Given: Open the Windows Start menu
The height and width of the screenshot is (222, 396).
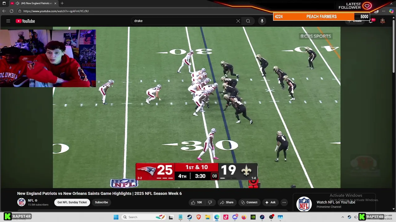Looking at the screenshot, I should pyautogui.click(x=116, y=217).
